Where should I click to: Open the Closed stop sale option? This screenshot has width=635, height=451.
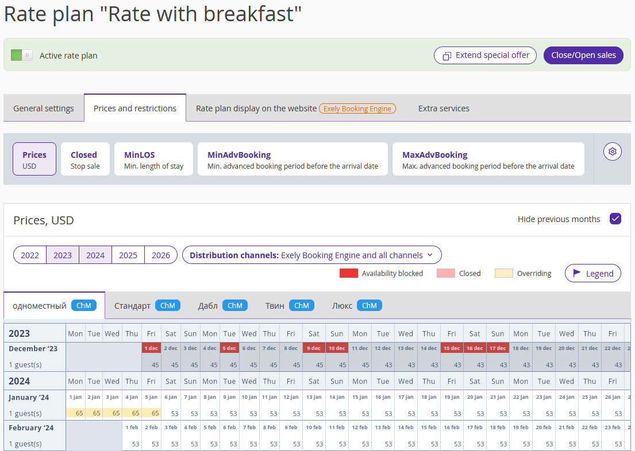coord(85,160)
